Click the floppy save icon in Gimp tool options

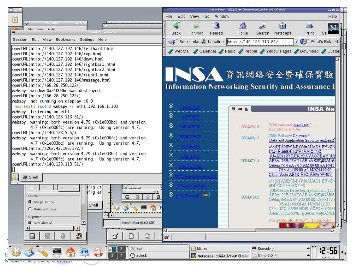tap(32, 236)
